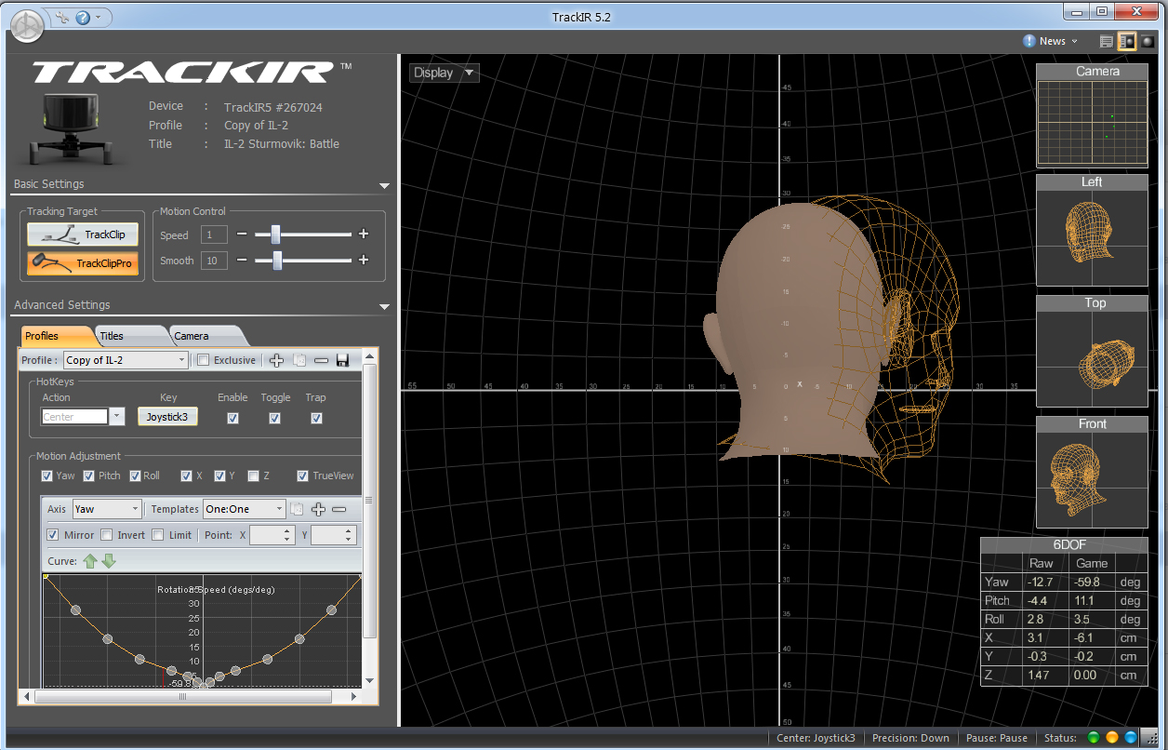Increase Smooth with the plus icon

[x=364, y=261]
